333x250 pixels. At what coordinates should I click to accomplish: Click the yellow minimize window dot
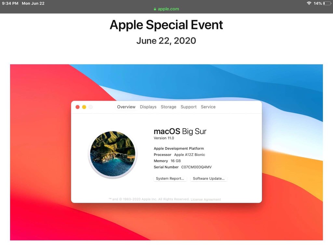84,107
